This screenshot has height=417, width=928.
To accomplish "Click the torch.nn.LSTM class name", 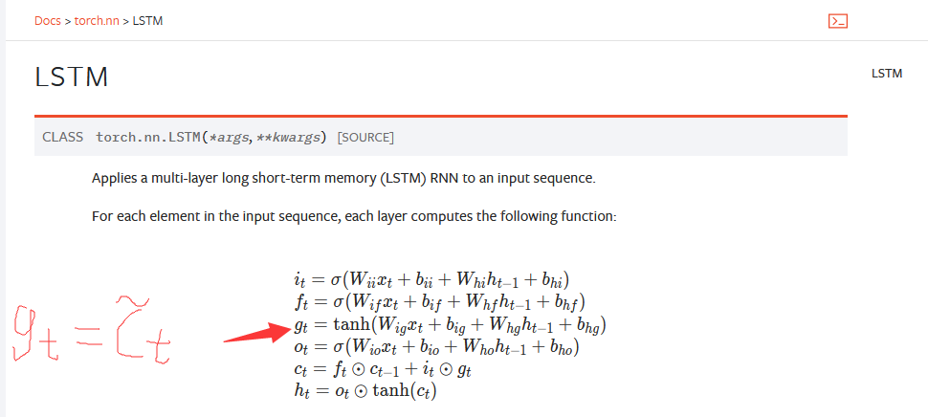I will coord(149,137).
